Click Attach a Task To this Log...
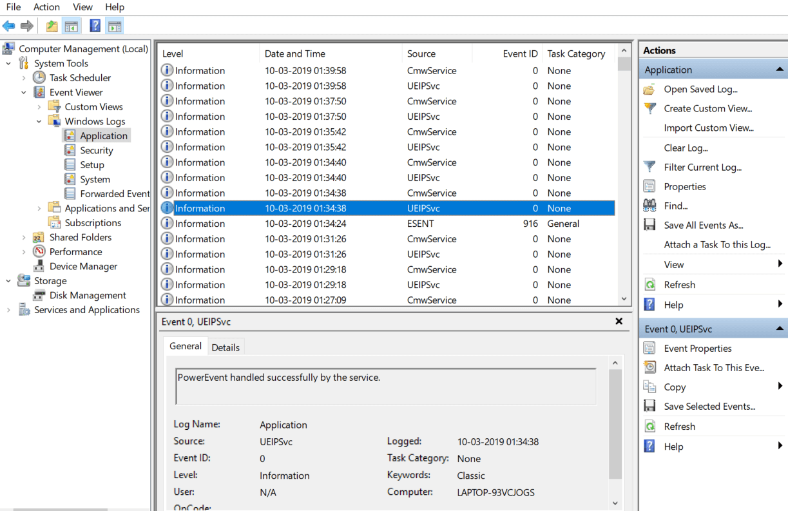Screen dimensions: 788x511 [717, 244]
